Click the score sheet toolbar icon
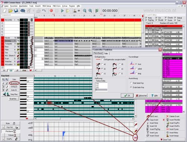187x142 pixels. pos(29,11)
